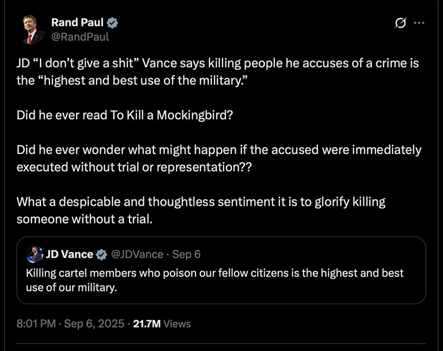Open the @JDVance handle link

click(x=137, y=254)
